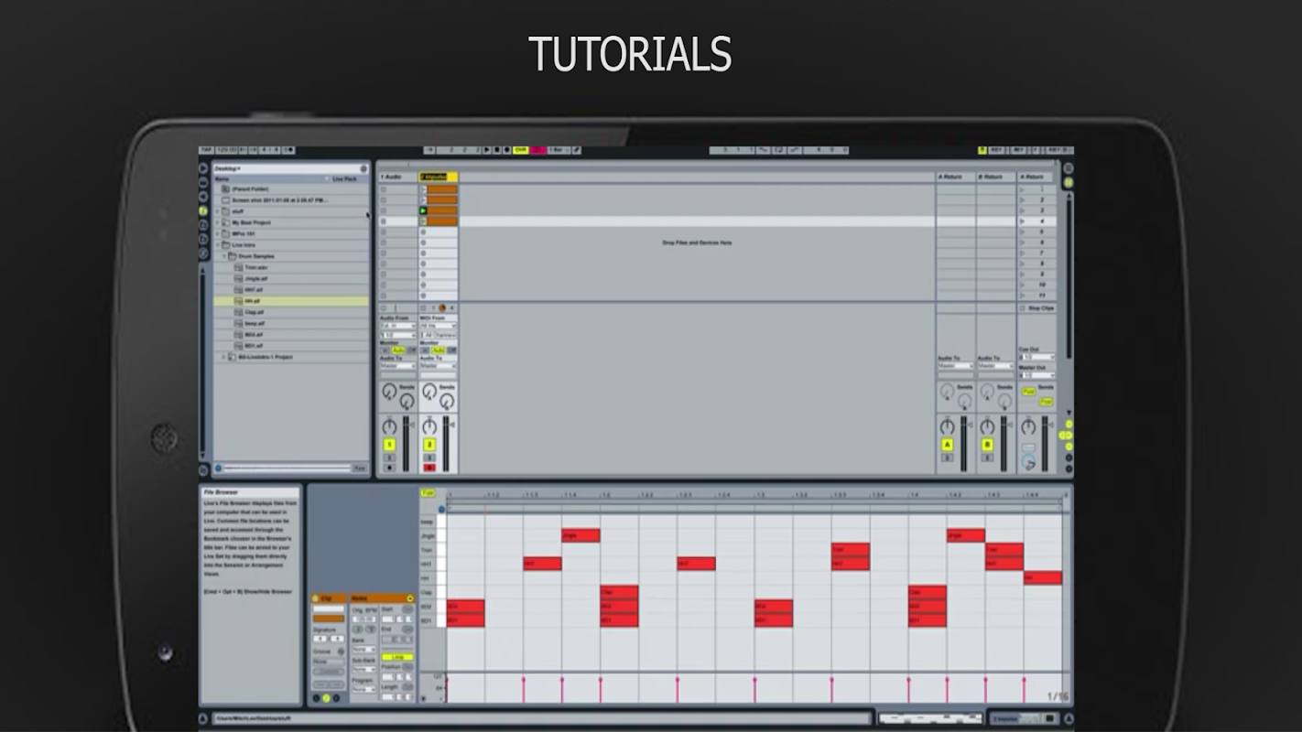Click the file browser vertical scrollbar
Screen dimensions: 1302x732
tap(203, 362)
